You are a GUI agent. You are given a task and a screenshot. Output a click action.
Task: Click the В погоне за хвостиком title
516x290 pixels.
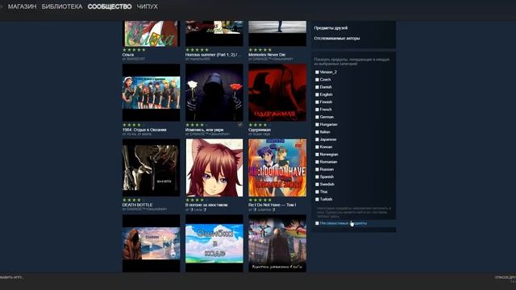(x=206, y=205)
